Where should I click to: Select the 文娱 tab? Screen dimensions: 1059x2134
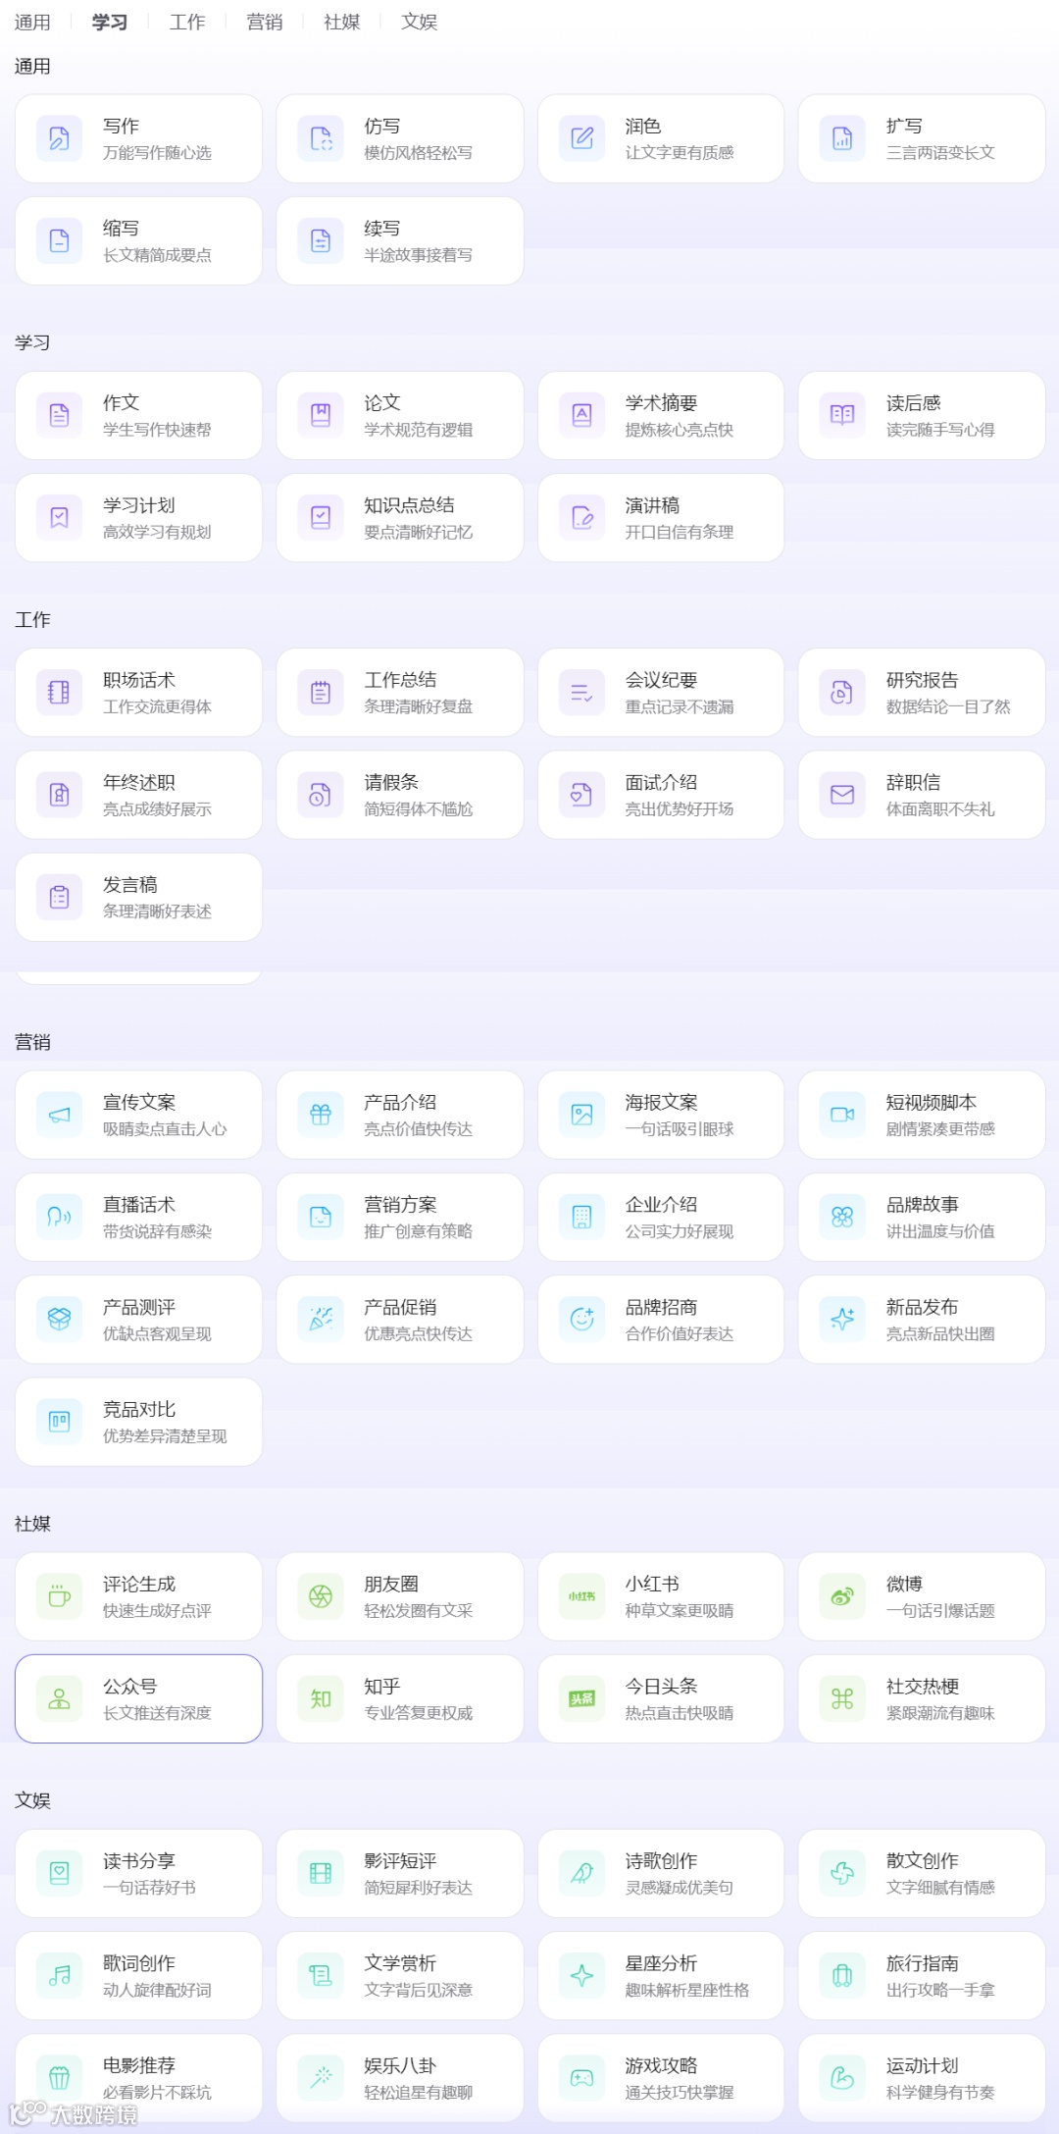pos(420,22)
